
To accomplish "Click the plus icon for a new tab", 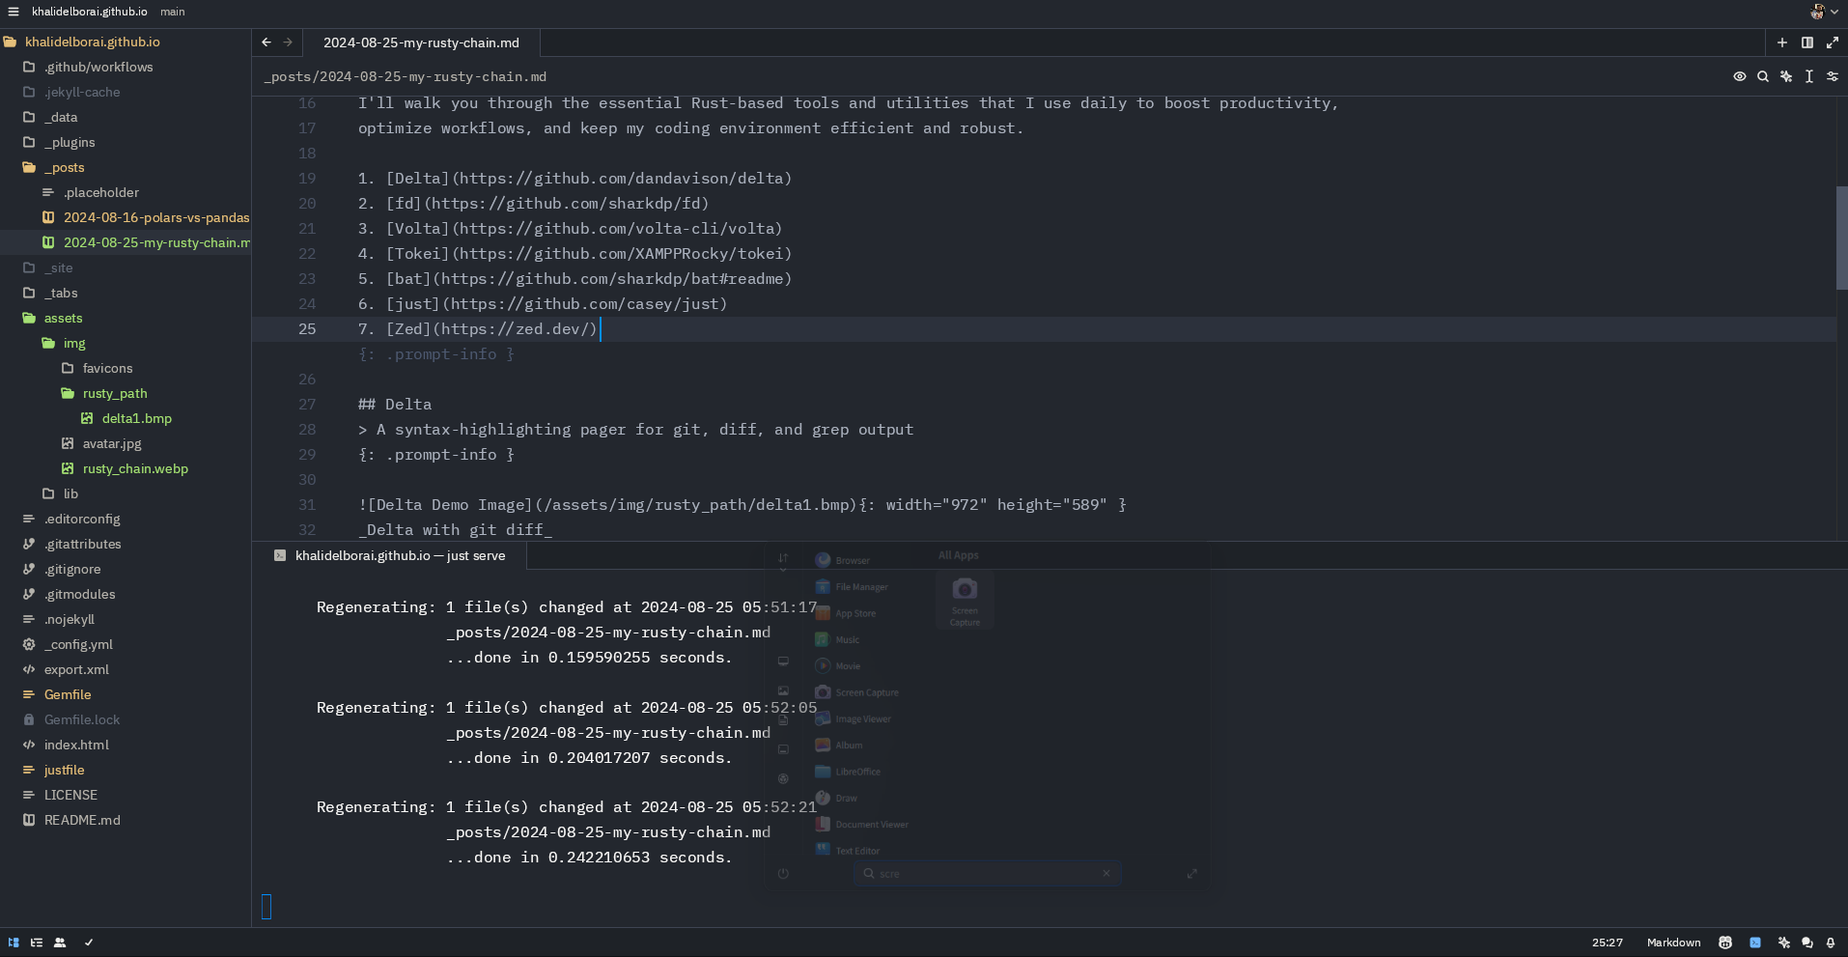I will [x=1782, y=42].
